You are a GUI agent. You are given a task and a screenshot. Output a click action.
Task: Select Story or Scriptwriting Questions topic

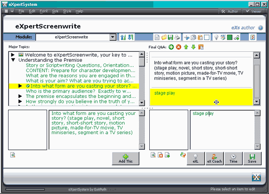(80, 65)
